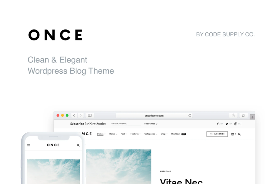The height and width of the screenshot is (184, 276).
Task: Tap the mobile search icon
Action: 78,145
